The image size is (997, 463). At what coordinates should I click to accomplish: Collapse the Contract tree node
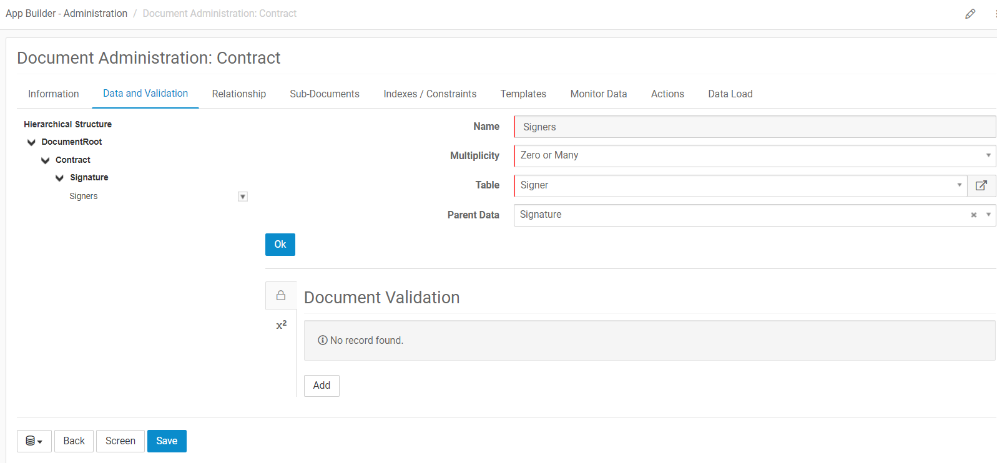click(x=46, y=160)
